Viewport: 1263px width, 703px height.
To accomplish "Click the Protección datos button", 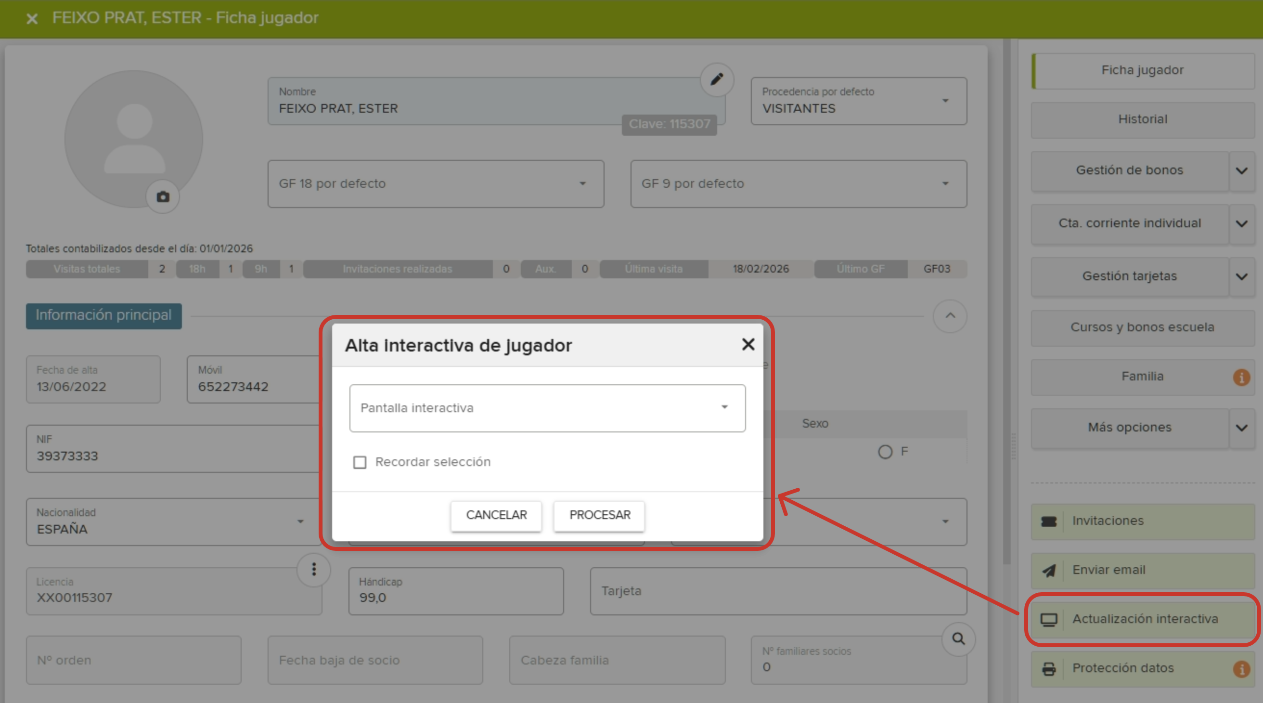I will tap(1142, 669).
